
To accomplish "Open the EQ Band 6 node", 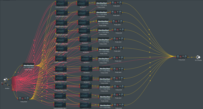I will 86,48.
